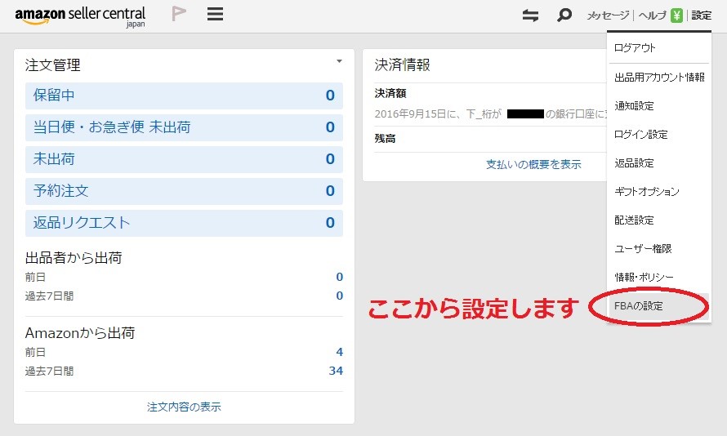The width and height of the screenshot is (727, 436).
Task: Click the flag icon in header
Action: (179, 13)
